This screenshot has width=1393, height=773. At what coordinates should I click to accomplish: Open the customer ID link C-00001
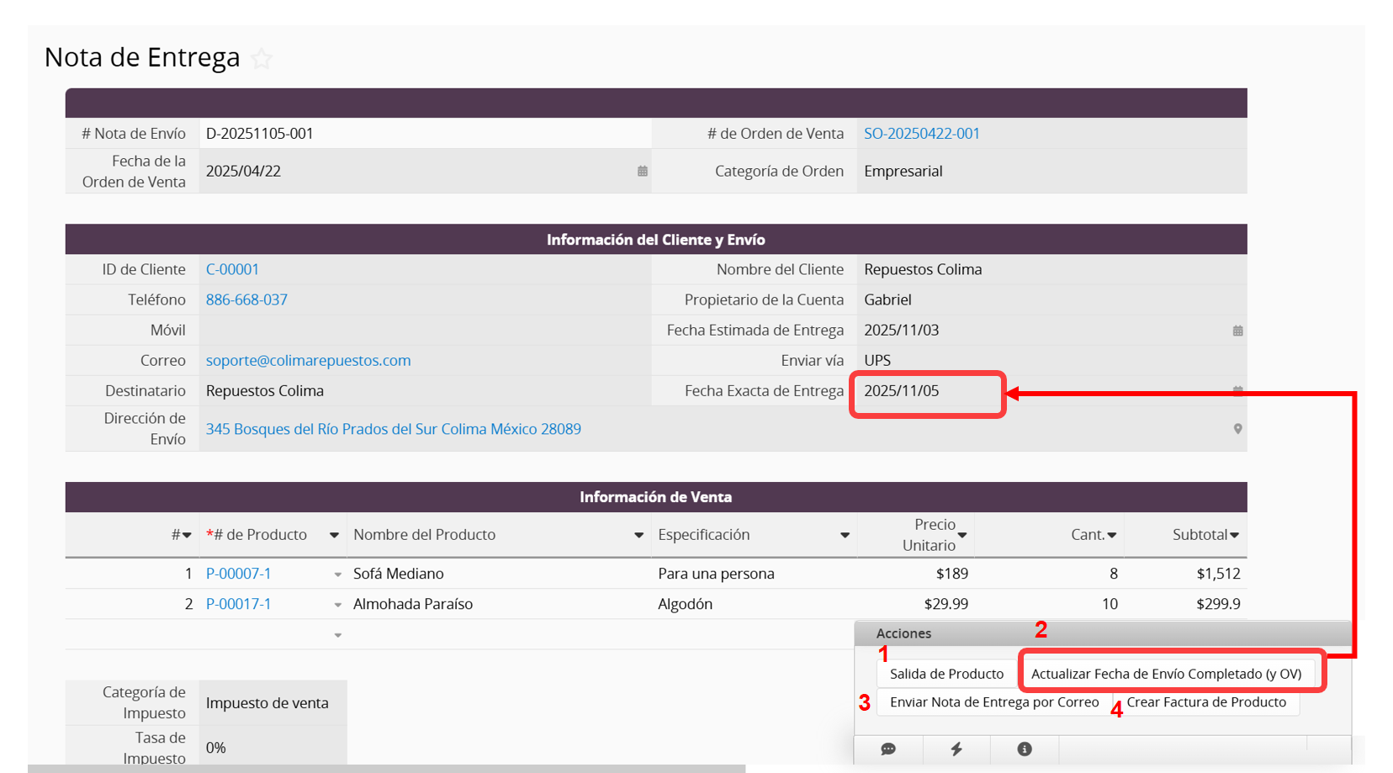232,270
